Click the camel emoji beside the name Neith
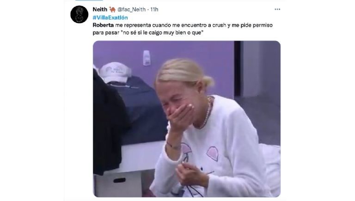This screenshot has width=355, height=201. coord(112,9)
